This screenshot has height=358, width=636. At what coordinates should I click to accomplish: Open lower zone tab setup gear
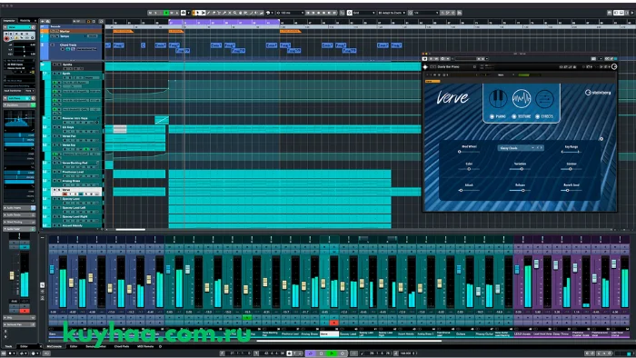tap(160, 347)
